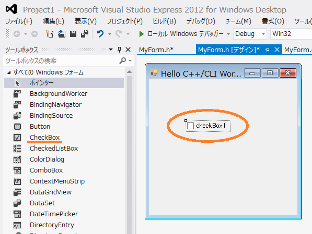Open the 書式(O) menu
The width and height of the screenshot is (312, 234).
tap(273, 21)
